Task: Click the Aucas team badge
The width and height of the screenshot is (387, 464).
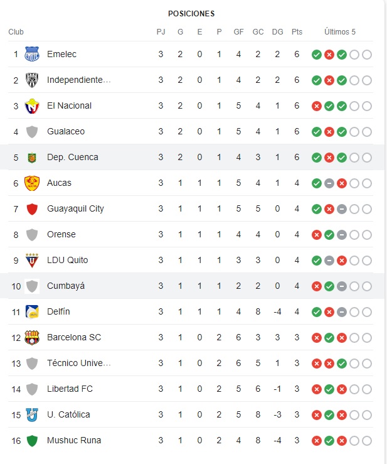Action: point(31,183)
